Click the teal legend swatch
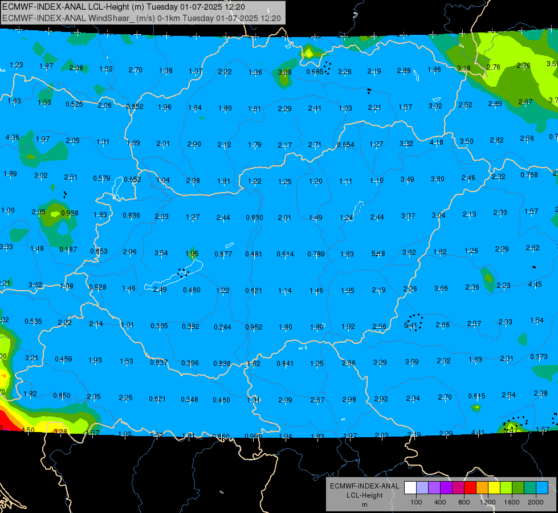The width and height of the screenshot is (558, 513). pos(530,488)
